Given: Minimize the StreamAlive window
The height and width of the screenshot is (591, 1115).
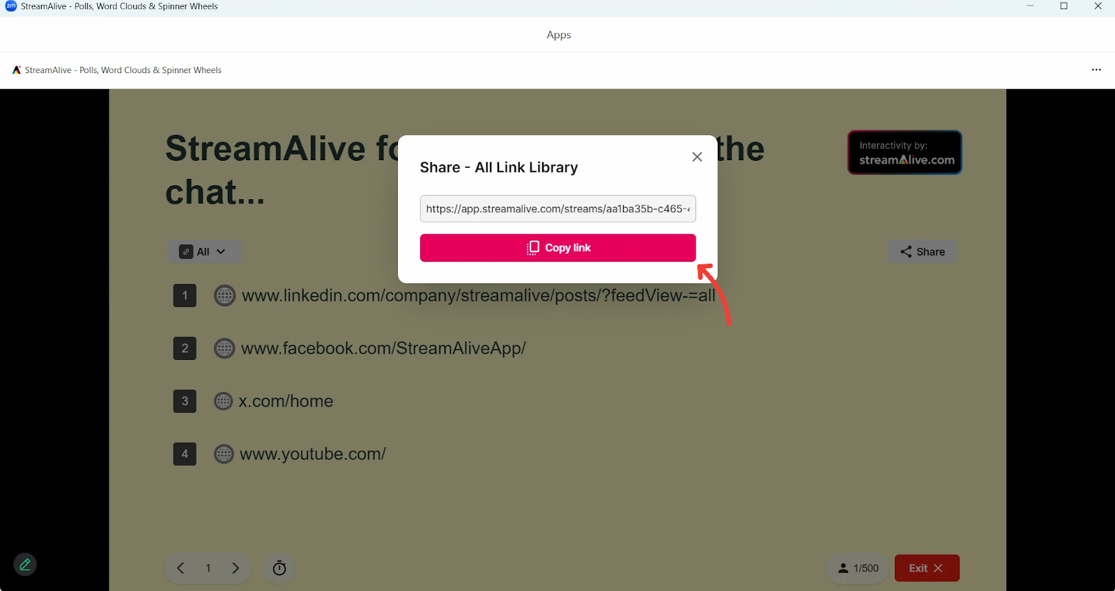Looking at the screenshot, I should (1030, 6).
